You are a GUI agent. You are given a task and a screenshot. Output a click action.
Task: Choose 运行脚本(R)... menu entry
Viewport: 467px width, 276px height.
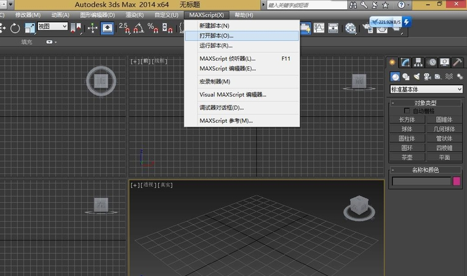[x=242, y=45]
